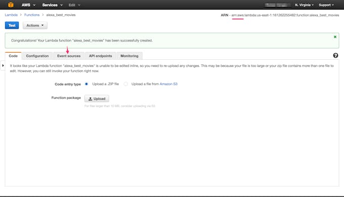The width and height of the screenshot is (344, 197).
Task: Switch to the Monitoring tab
Action: (x=130, y=56)
